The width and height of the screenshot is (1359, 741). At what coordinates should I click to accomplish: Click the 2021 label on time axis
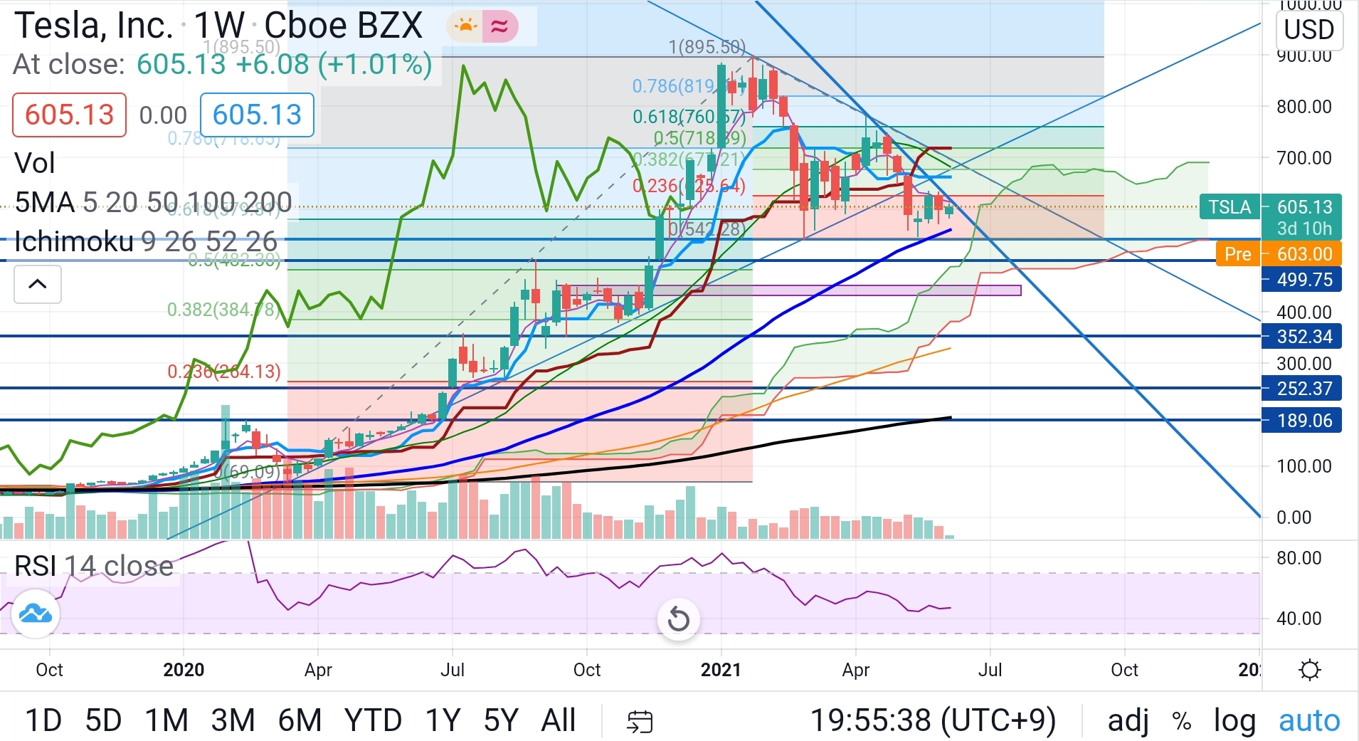coord(721,670)
